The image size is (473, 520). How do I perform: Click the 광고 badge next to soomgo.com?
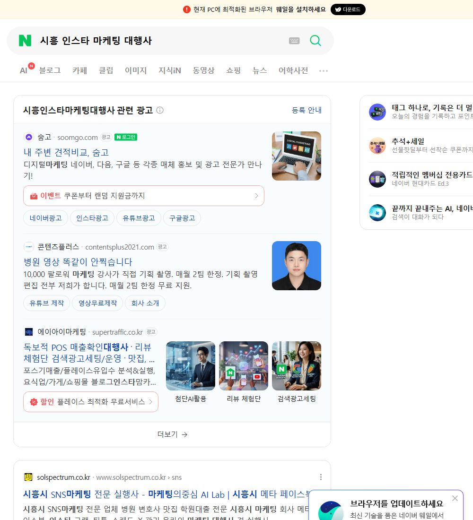pyautogui.click(x=106, y=137)
